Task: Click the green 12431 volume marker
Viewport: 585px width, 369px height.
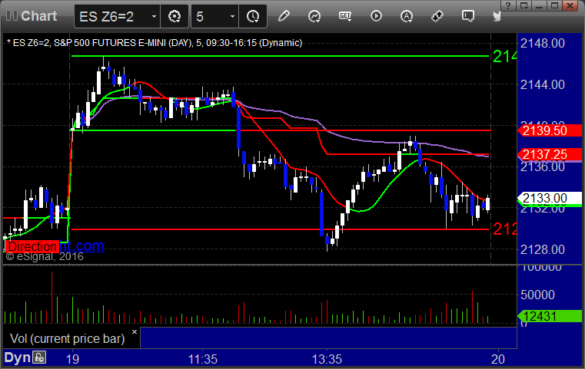Action: tap(549, 316)
